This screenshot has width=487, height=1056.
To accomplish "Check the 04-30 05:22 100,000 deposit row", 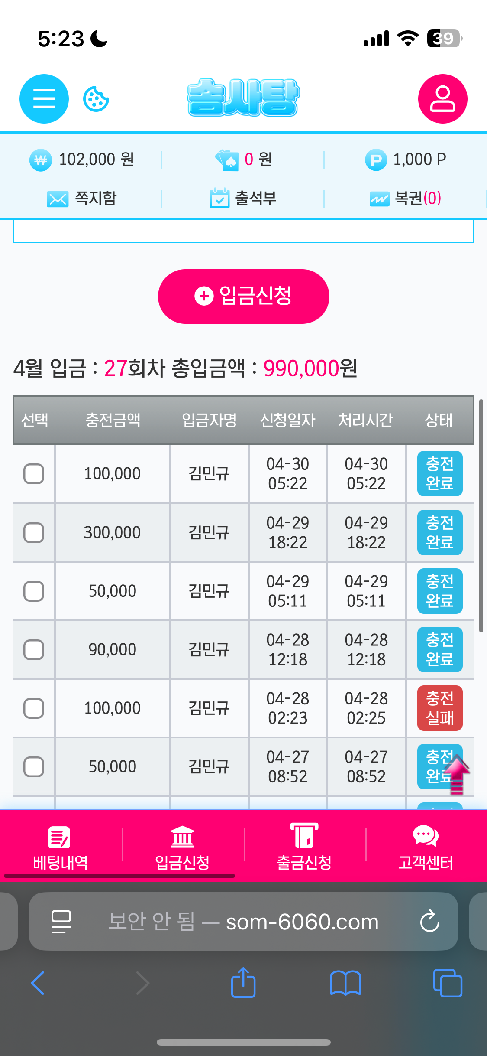I will tap(34, 474).
